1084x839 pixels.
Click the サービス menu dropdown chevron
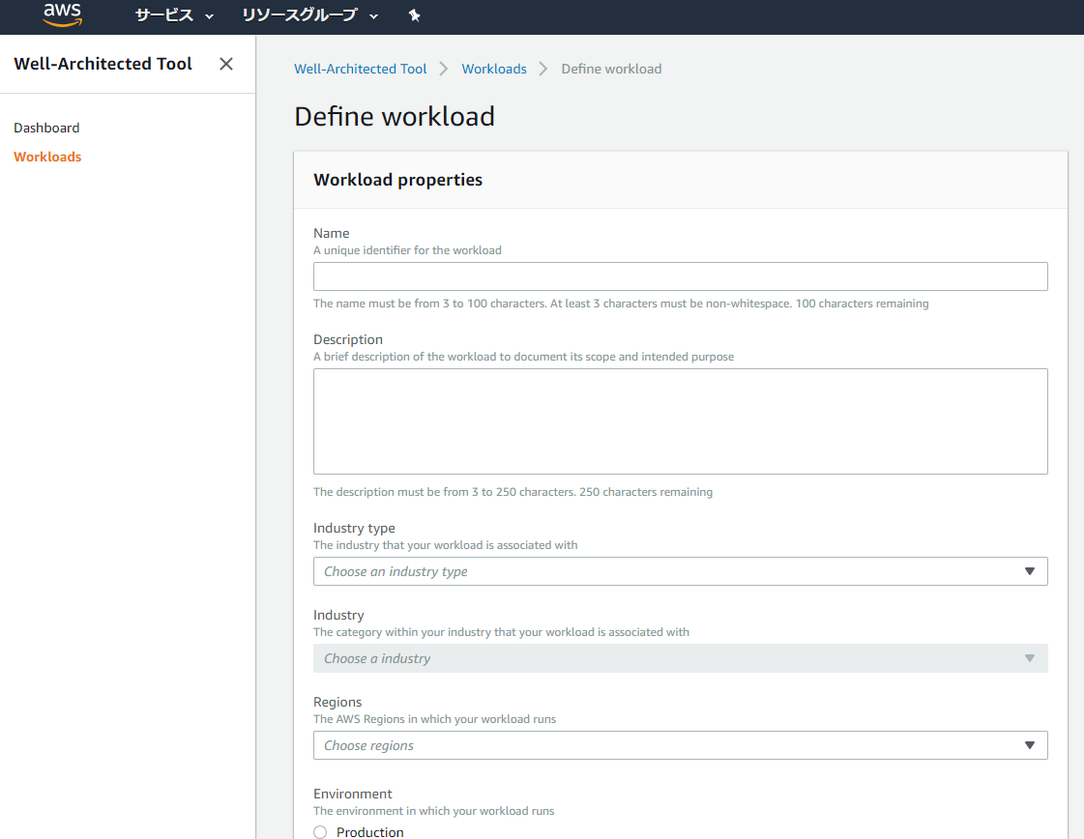tap(208, 16)
